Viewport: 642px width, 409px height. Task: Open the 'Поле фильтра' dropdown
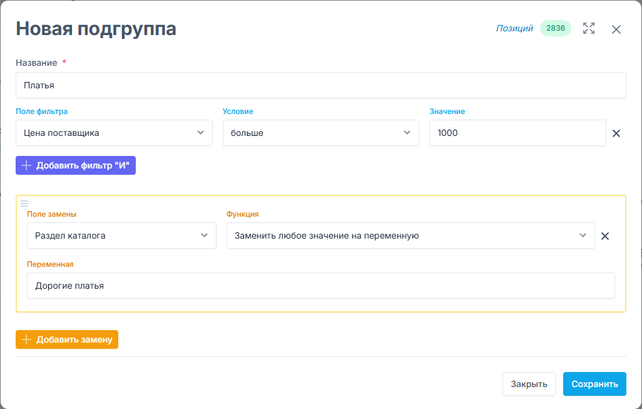[114, 133]
